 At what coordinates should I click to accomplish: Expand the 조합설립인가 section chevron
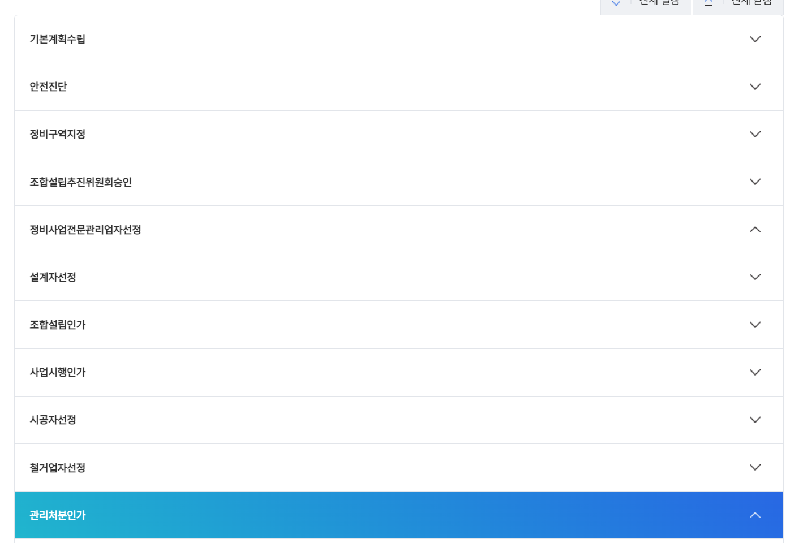pos(755,325)
